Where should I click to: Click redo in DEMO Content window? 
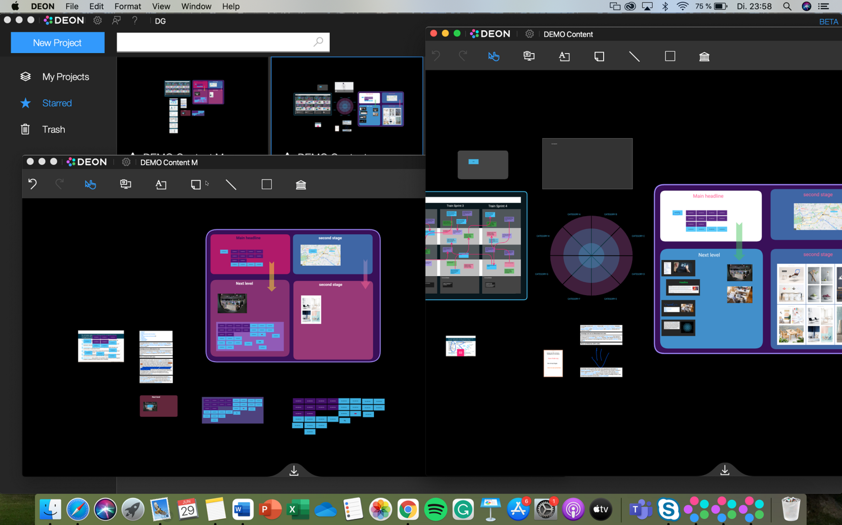pos(463,55)
